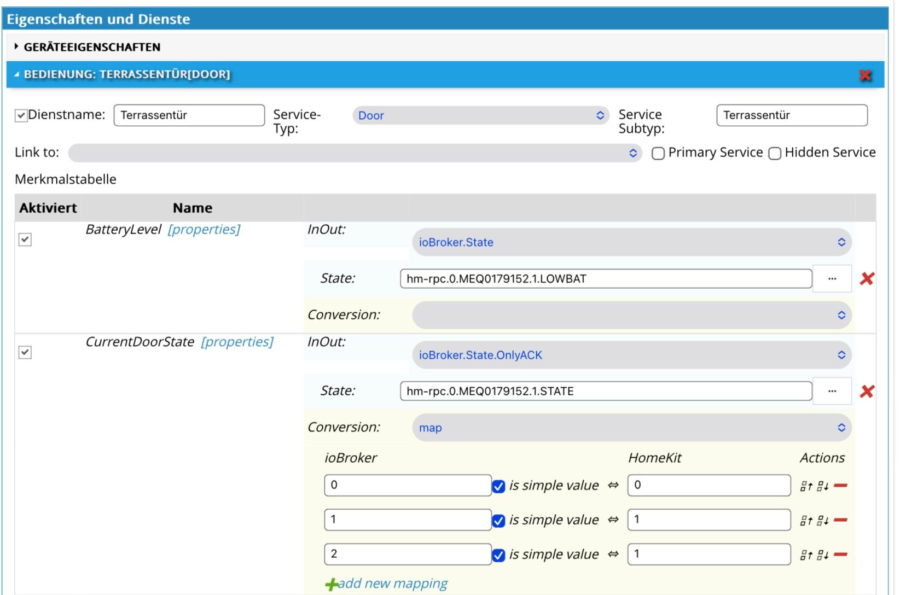Browse for state in CurrentDoorState row
This screenshot has height=595, width=900.
(x=832, y=392)
